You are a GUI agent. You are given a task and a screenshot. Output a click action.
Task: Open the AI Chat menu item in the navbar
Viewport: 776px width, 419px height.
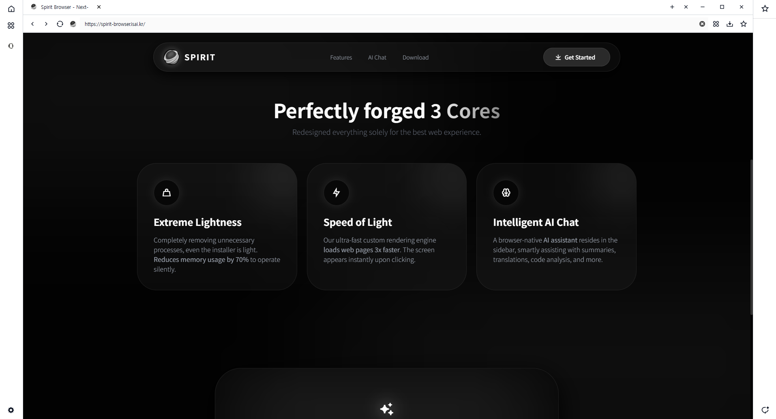[377, 57]
